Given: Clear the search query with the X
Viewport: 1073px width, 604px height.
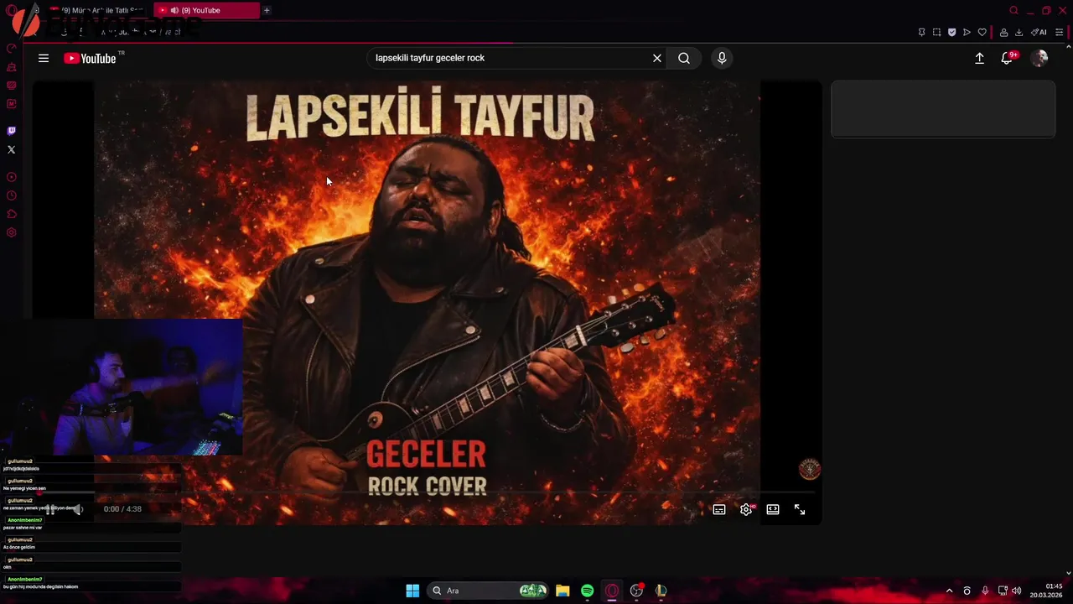Looking at the screenshot, I should click(657, 58).
